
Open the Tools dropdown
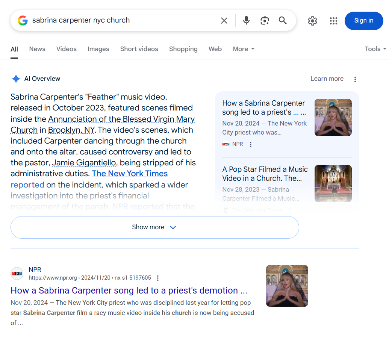(x=375, y=49)
